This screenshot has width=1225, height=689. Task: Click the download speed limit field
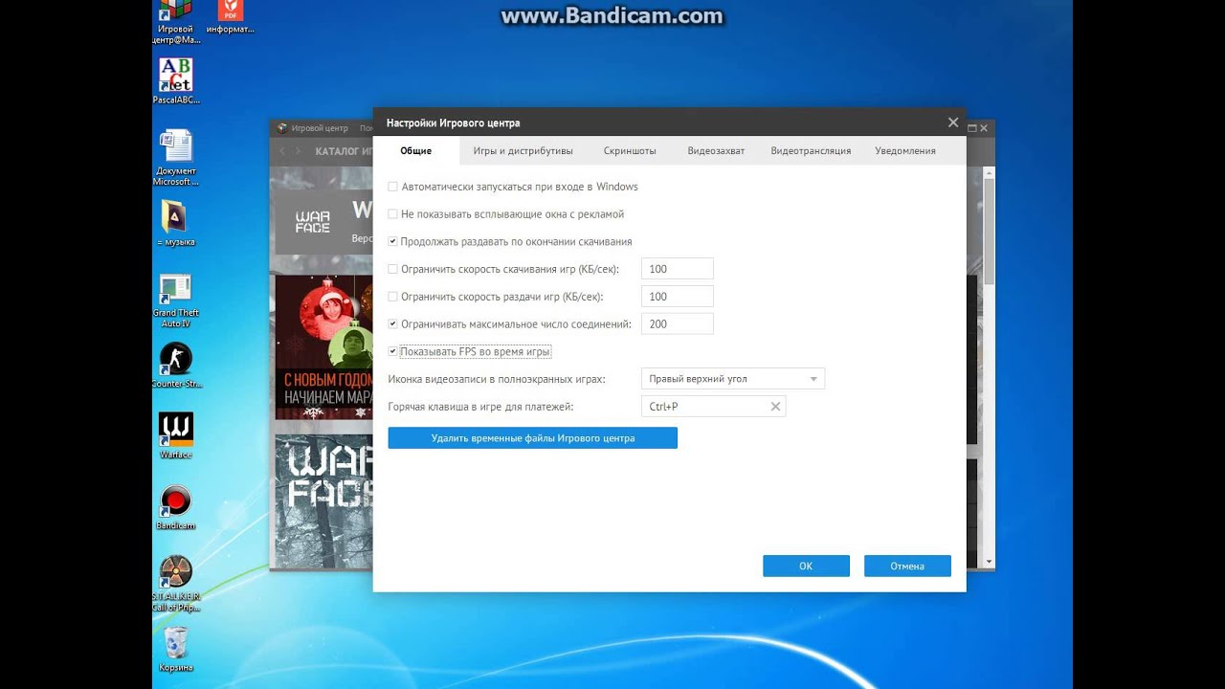[678, 269]
